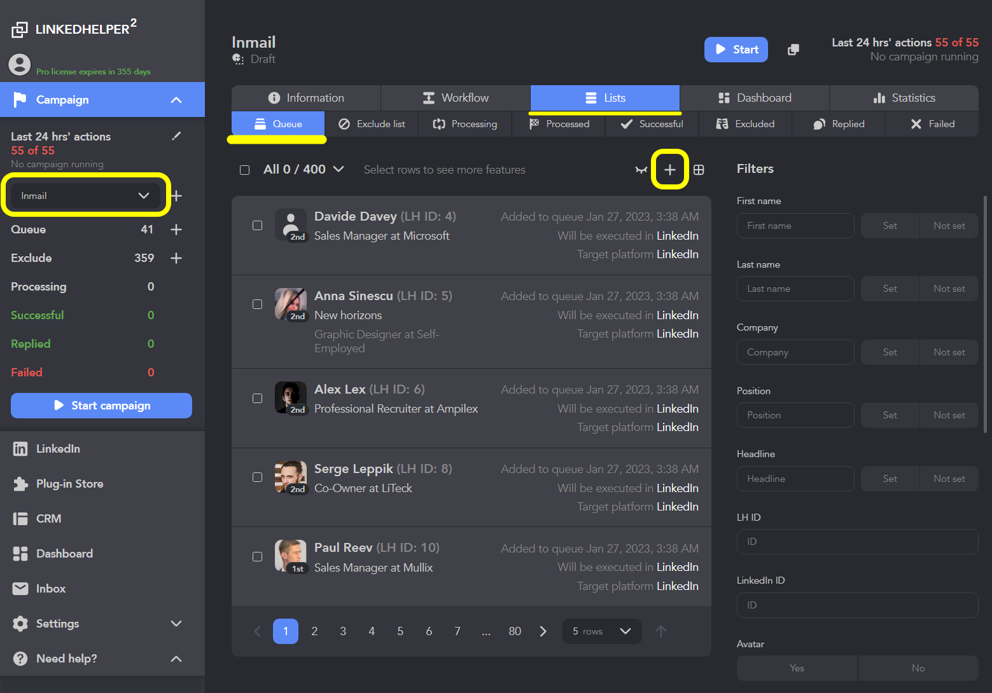Screen dimensions: 992x693
Task: Collapse the Need help? section
Action: click(x=176, y=659)
